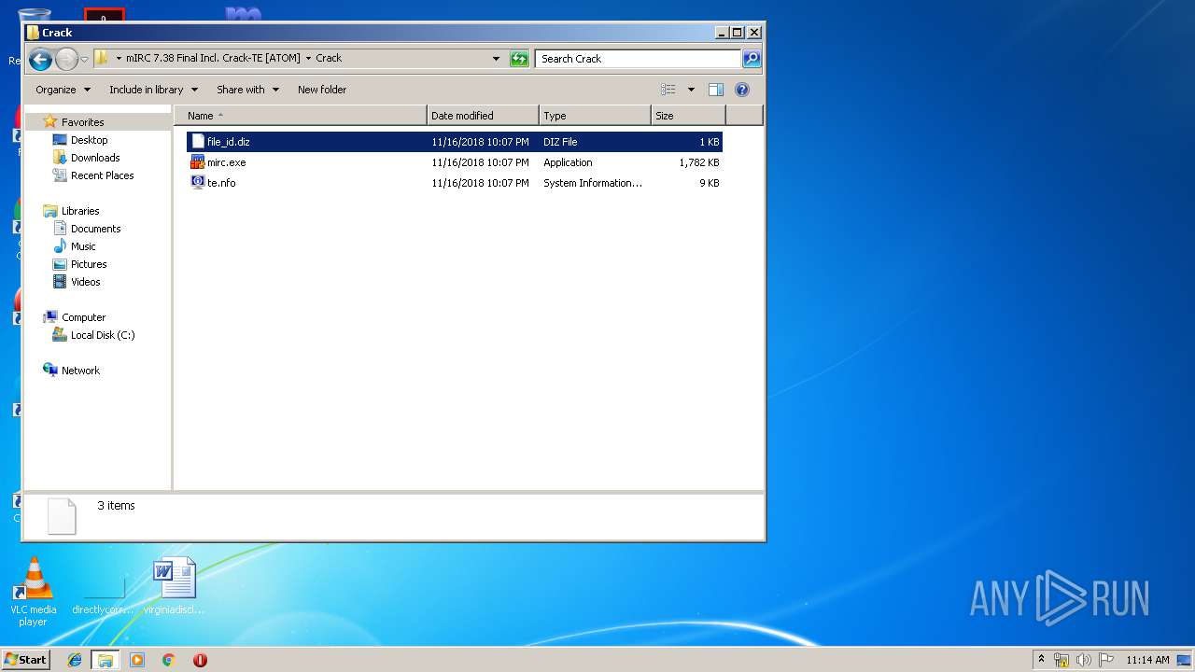Sort by the Type column header
Image resolution: width=1195 pixels, height=672 pixels.
pyautogui.click(x=595, y=116)
